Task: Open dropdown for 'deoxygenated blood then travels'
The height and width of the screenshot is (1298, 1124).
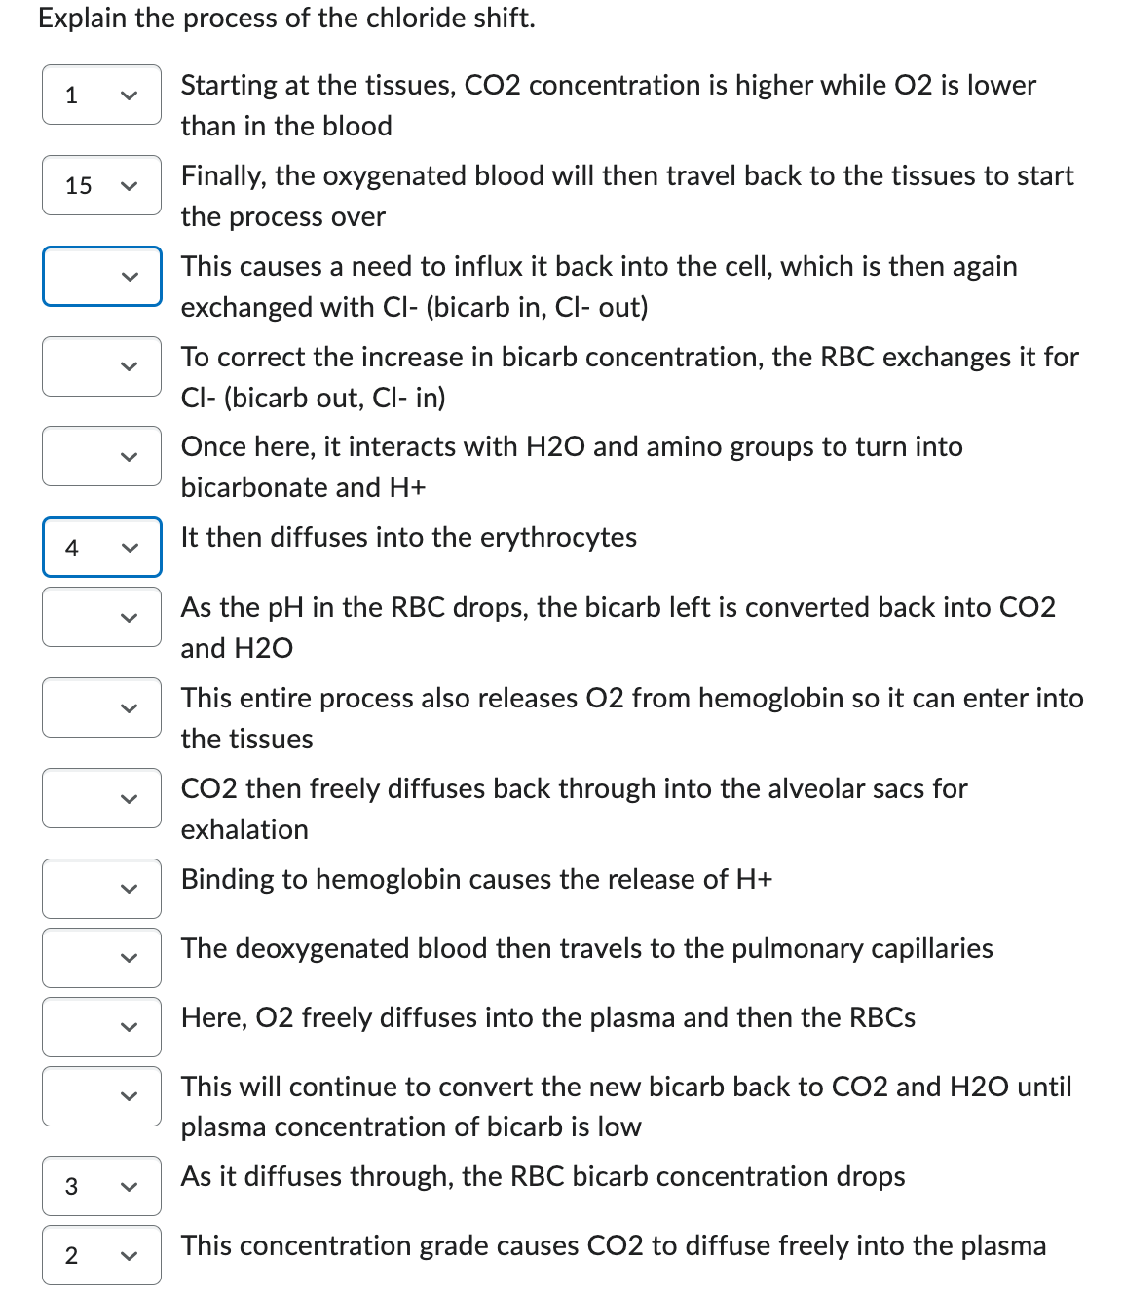Action: pyautogui.click(x=101, y=958)
